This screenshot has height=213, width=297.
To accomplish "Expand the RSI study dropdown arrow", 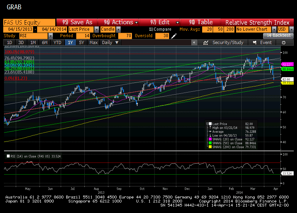I will tap(50, 36).
